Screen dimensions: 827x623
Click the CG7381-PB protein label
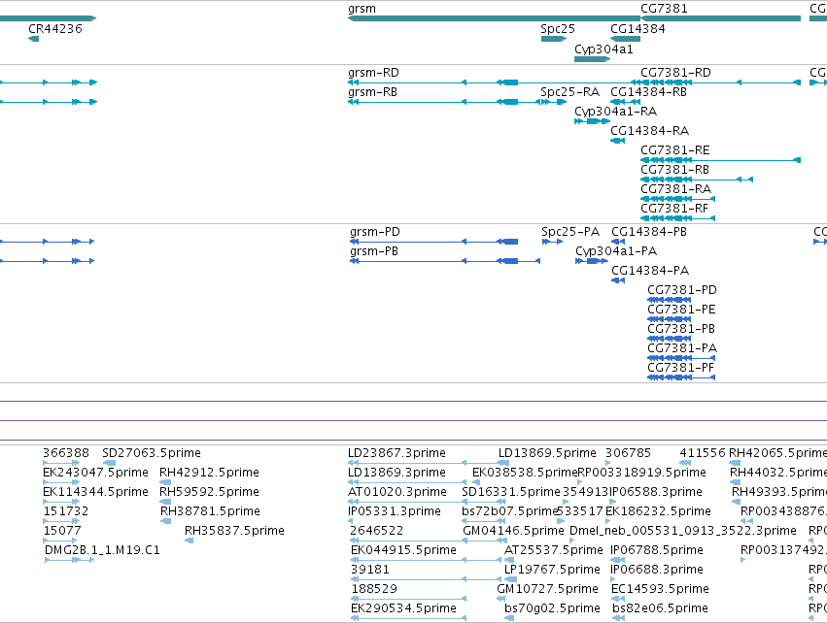pos(681,329)
